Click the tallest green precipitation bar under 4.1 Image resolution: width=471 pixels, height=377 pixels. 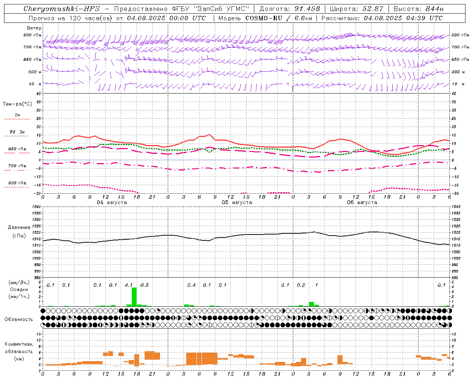pyautogui.click(x=134, y=297)
